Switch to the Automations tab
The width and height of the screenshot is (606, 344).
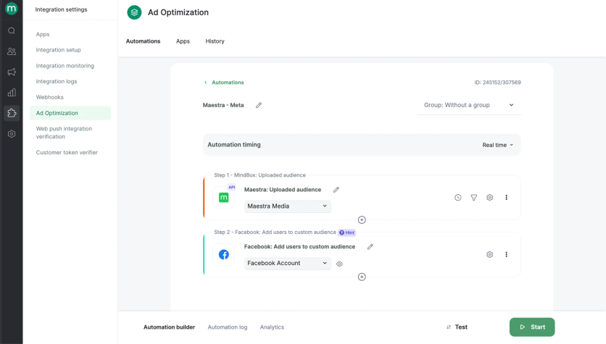tap(143, 41)
